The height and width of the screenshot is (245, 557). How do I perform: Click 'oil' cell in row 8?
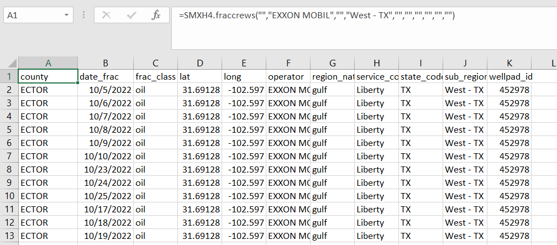click(156, 169)
